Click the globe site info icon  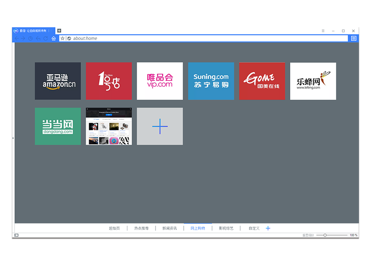[69, 39]
